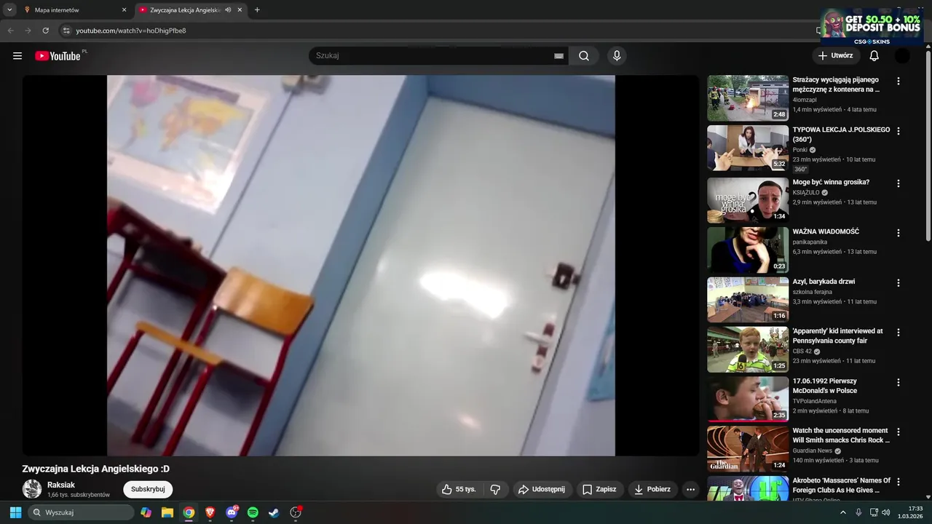
Task: Open options for WAŻNA WIADOMOŚĆ video
Action: (899, 233)
